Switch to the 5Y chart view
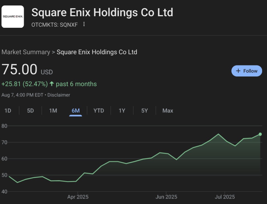Viewport: 267px width, 204px height. [144, 111]
